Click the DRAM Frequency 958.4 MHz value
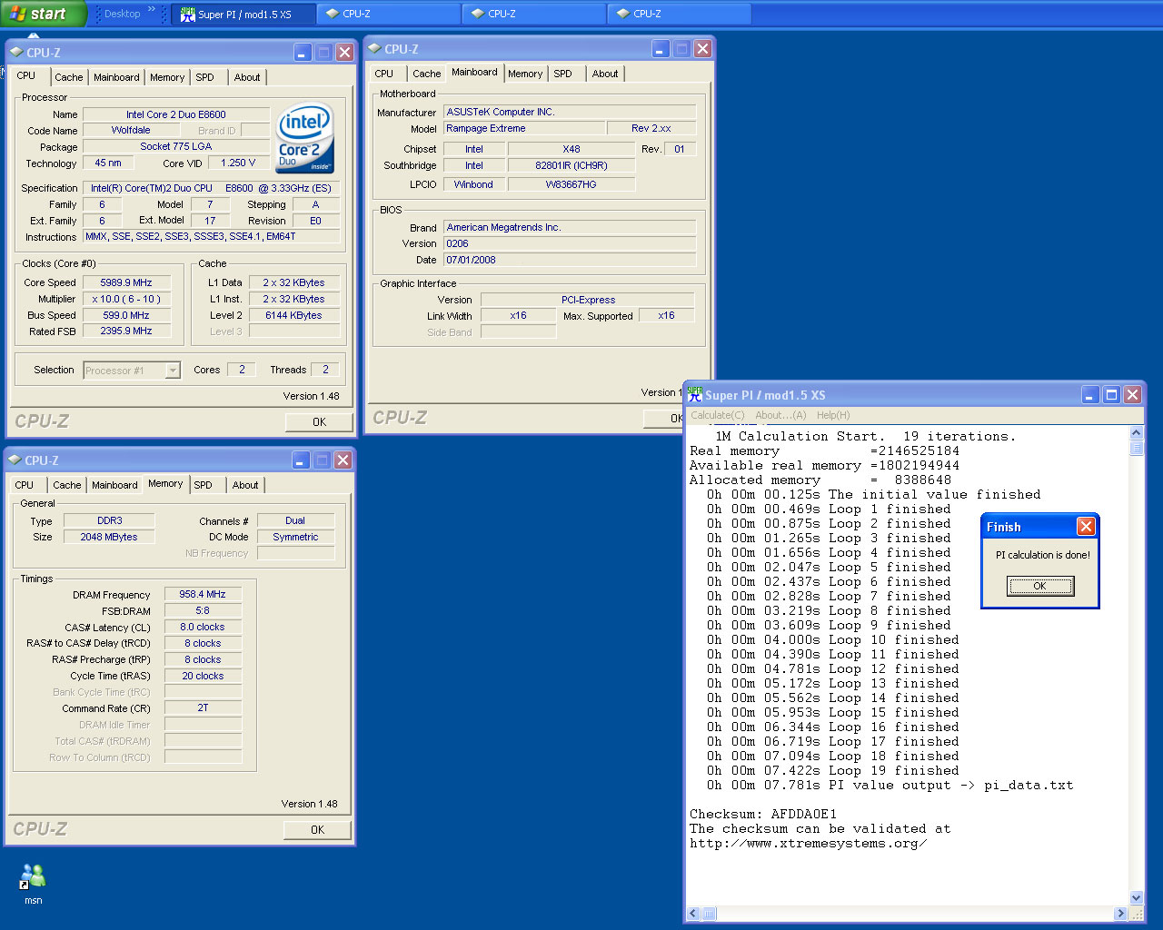 coord(203,595)
